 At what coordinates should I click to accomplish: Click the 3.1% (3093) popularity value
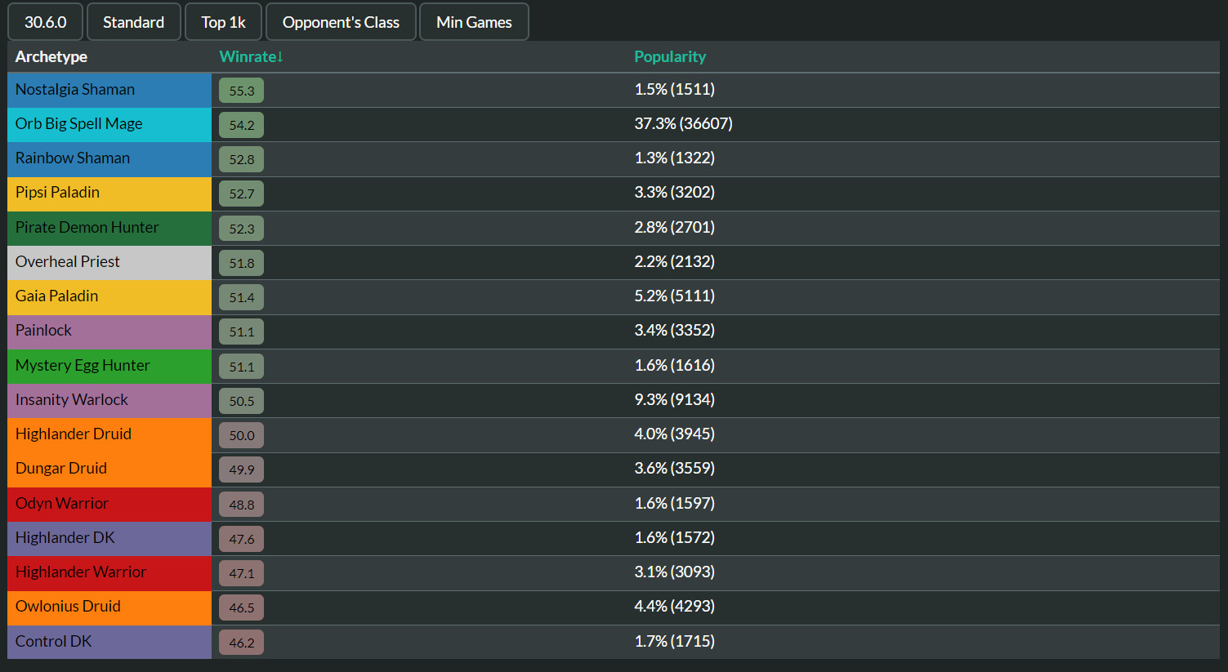point(675,572)
